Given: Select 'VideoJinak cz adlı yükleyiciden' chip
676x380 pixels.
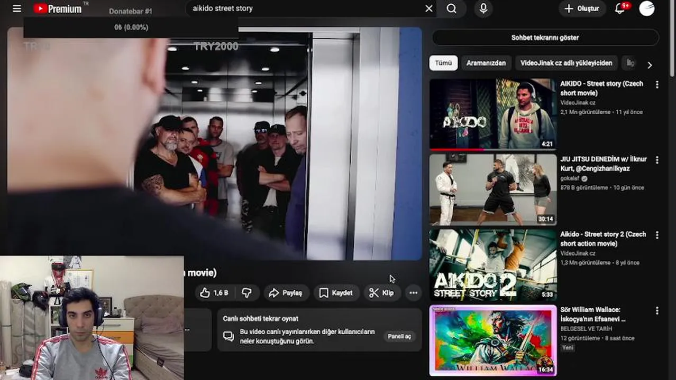Looking at the screenshot, I should point(566,63).
